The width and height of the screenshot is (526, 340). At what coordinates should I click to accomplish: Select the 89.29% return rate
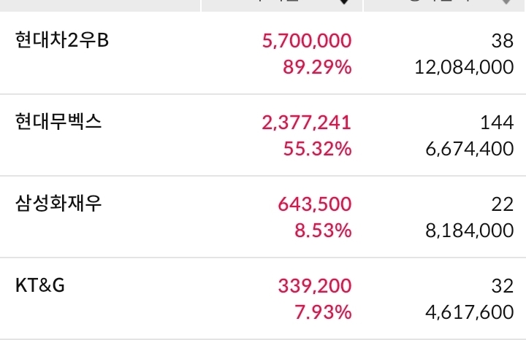coord(316,68)
